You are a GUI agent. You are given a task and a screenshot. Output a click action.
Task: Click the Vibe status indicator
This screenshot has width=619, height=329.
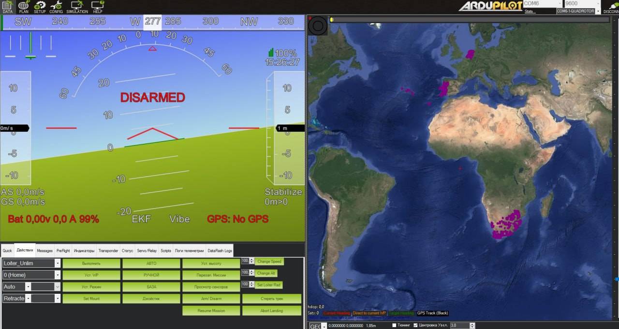(179, 219)
